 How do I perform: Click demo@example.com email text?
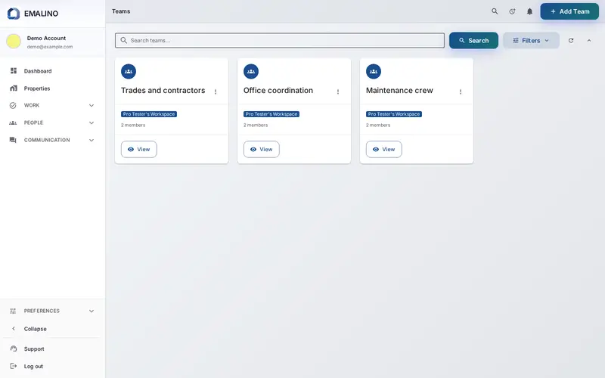[50, 47]
